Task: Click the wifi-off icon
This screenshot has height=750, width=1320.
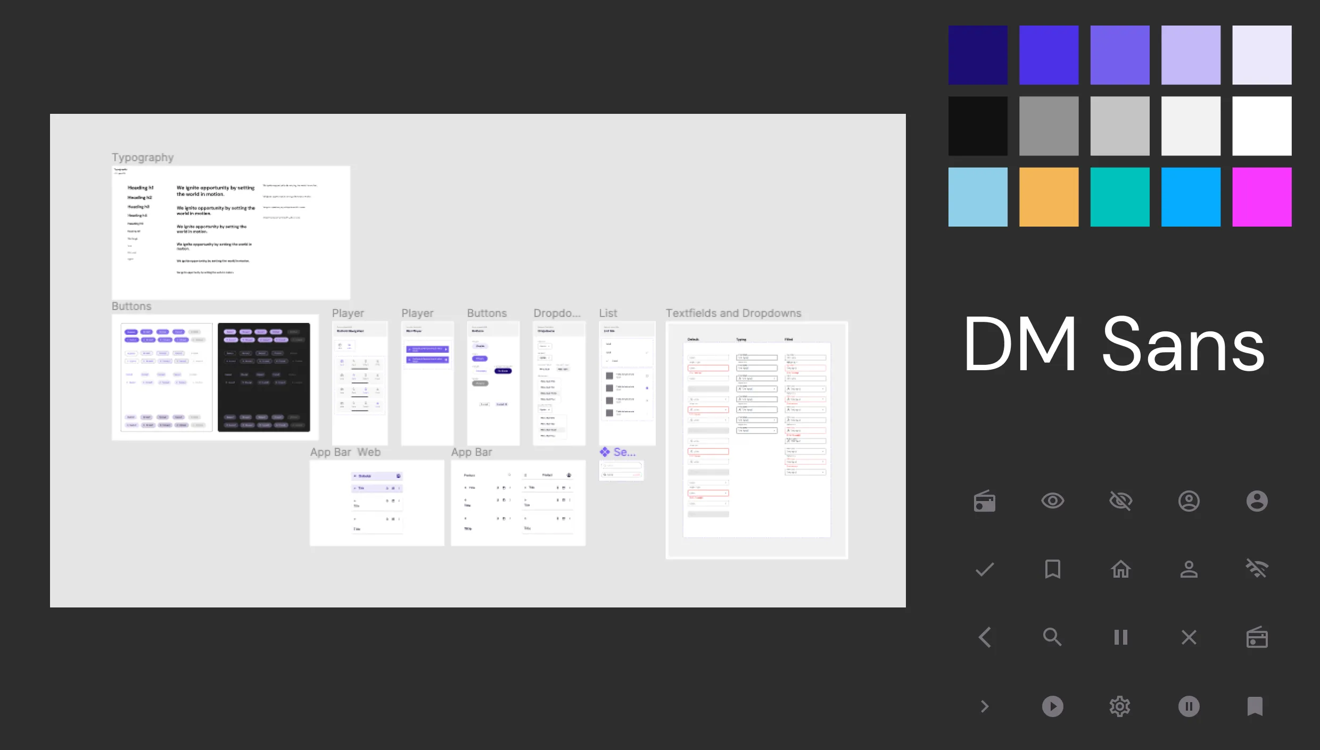Action: point(1257,569)
